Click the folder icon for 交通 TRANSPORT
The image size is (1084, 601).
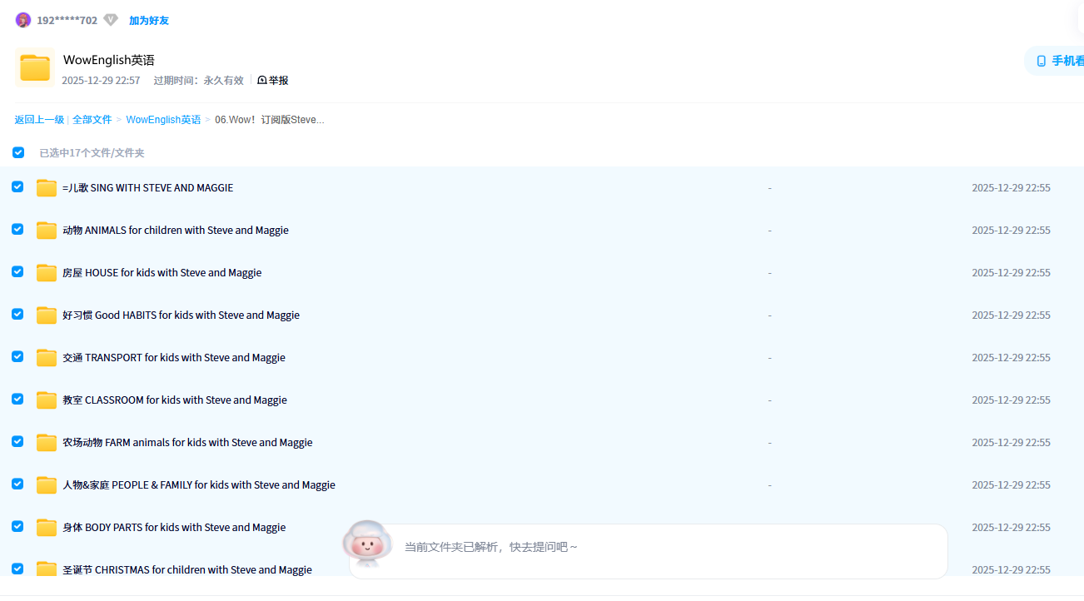[47, 358]
